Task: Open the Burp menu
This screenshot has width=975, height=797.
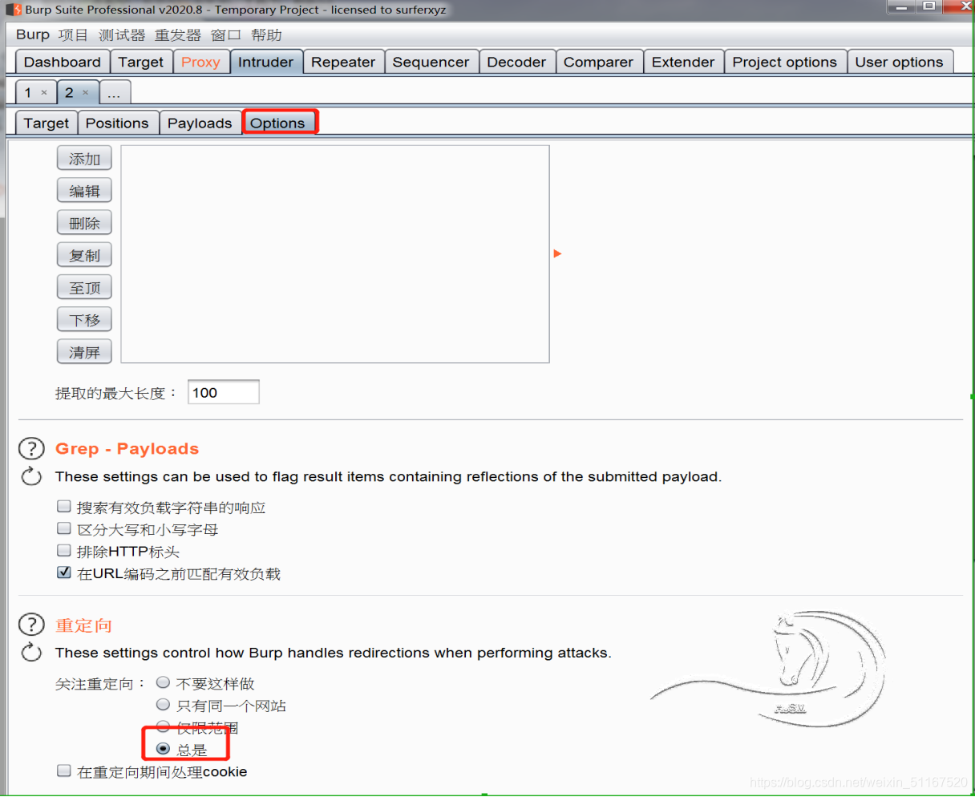Action: click(33, 34)
